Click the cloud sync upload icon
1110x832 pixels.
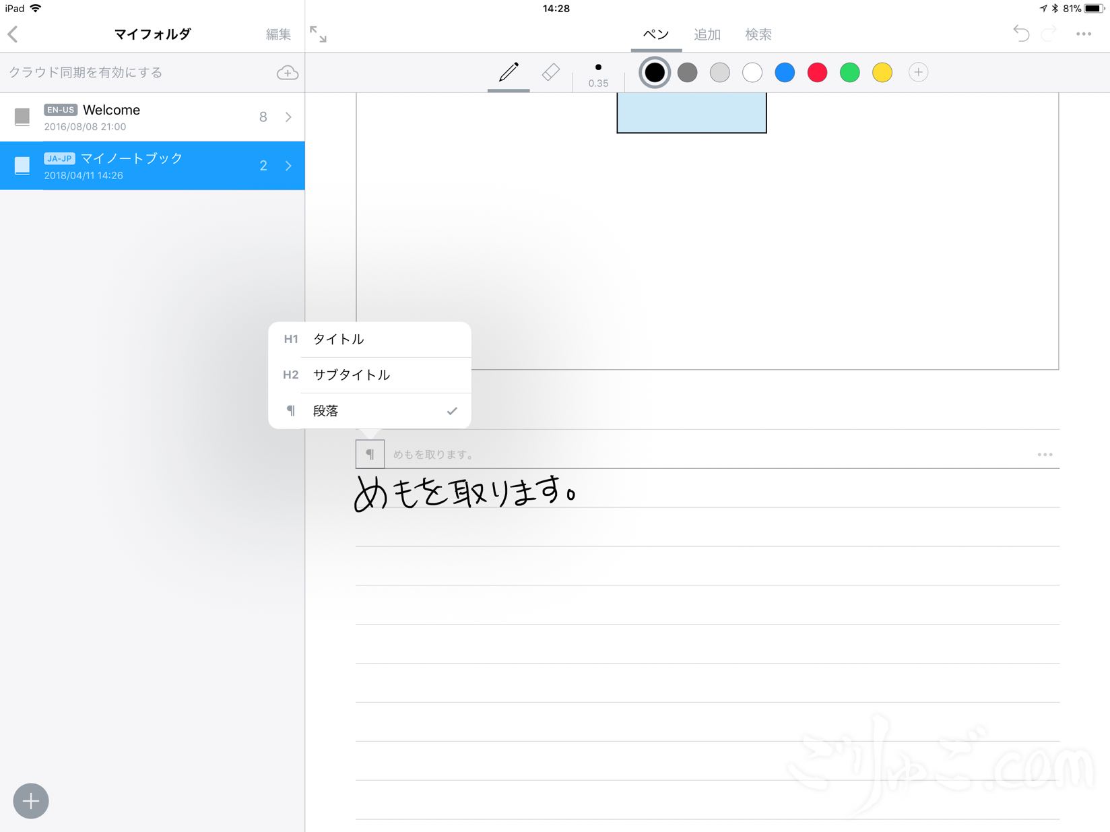(286, 72)
